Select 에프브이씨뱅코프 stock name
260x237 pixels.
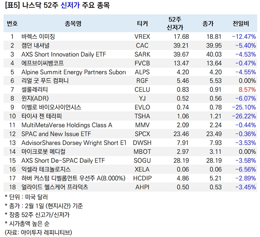tap(43, 63)
